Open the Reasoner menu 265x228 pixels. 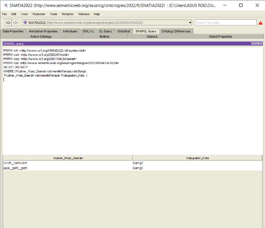tap(39, 14)
